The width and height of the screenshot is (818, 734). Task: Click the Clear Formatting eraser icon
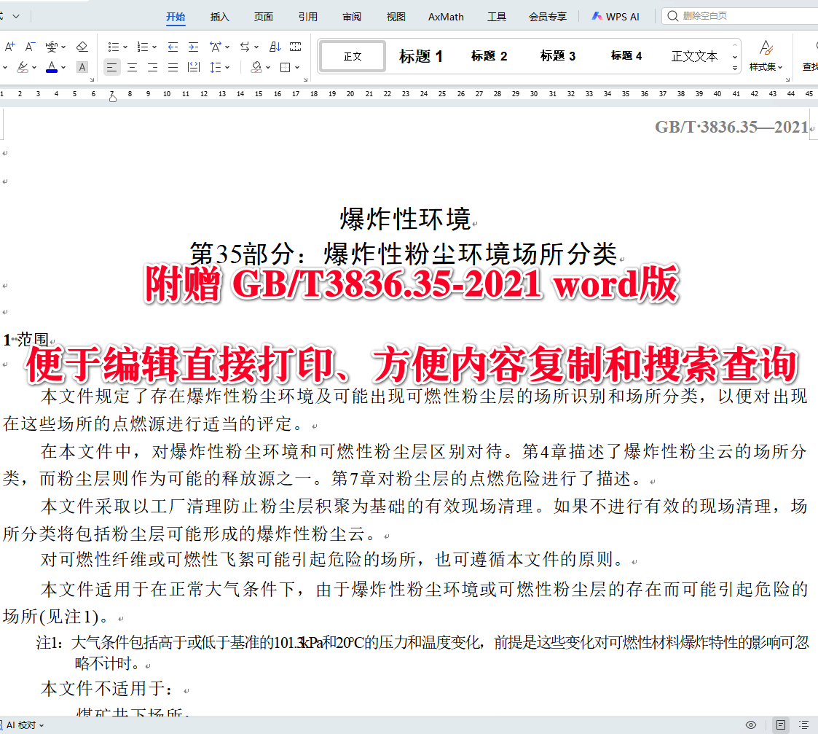[82, 47]
